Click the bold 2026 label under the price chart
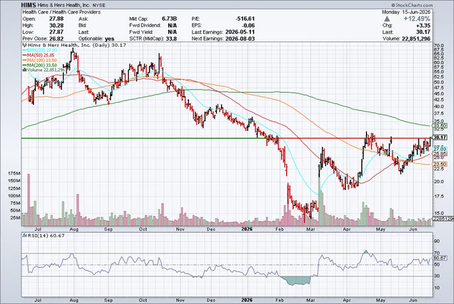 pos(247,229)
